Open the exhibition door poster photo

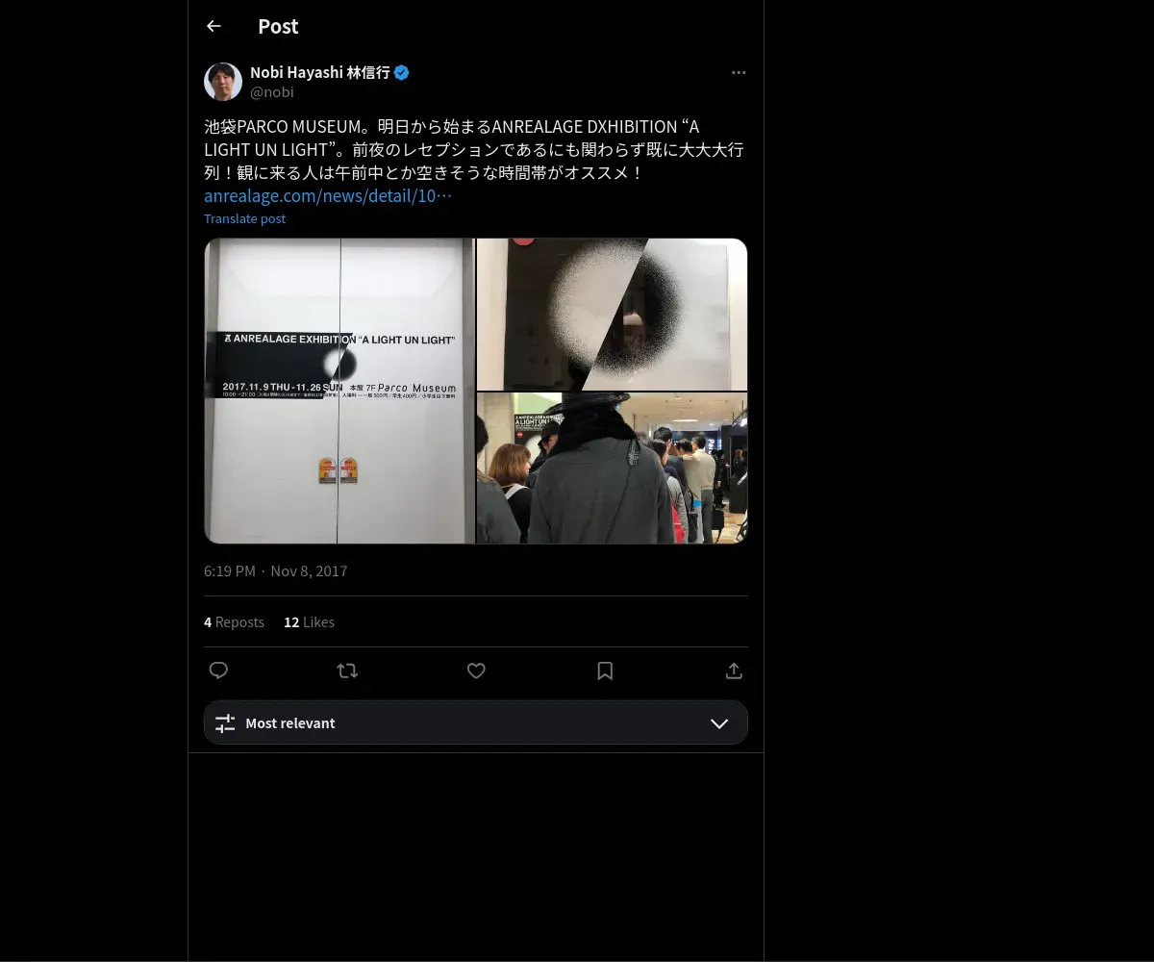339,391
